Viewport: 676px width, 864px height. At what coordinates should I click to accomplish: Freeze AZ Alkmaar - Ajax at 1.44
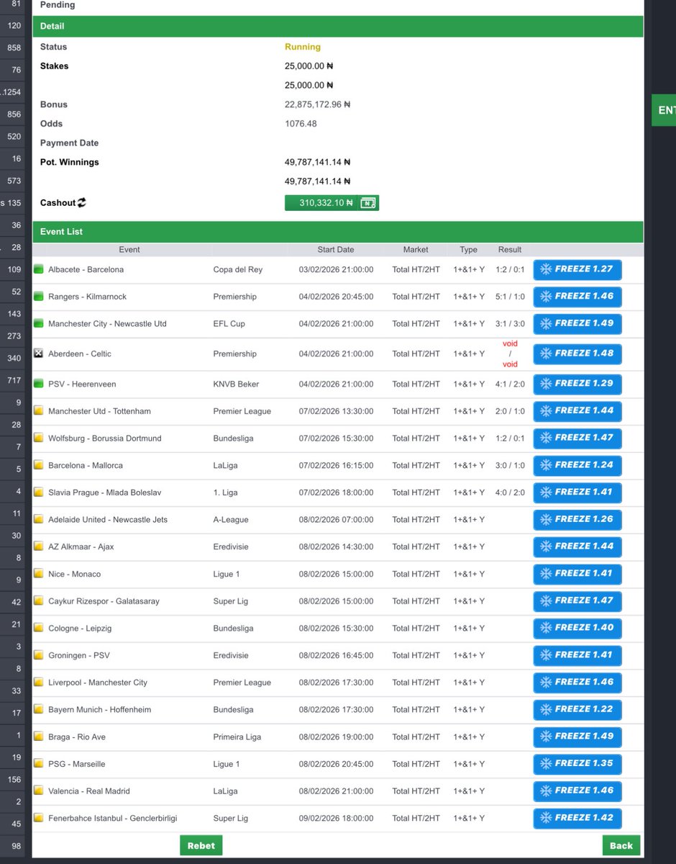click(577, 546)
